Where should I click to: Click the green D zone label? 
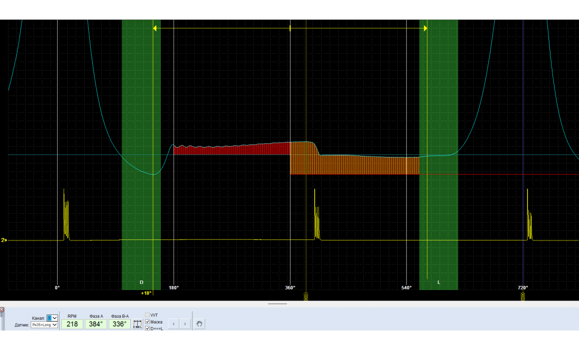point(141,282)
